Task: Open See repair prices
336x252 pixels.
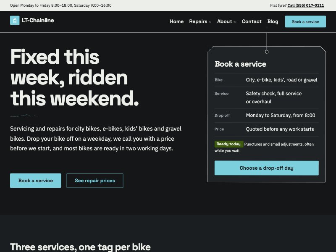Action: [95, 181]
